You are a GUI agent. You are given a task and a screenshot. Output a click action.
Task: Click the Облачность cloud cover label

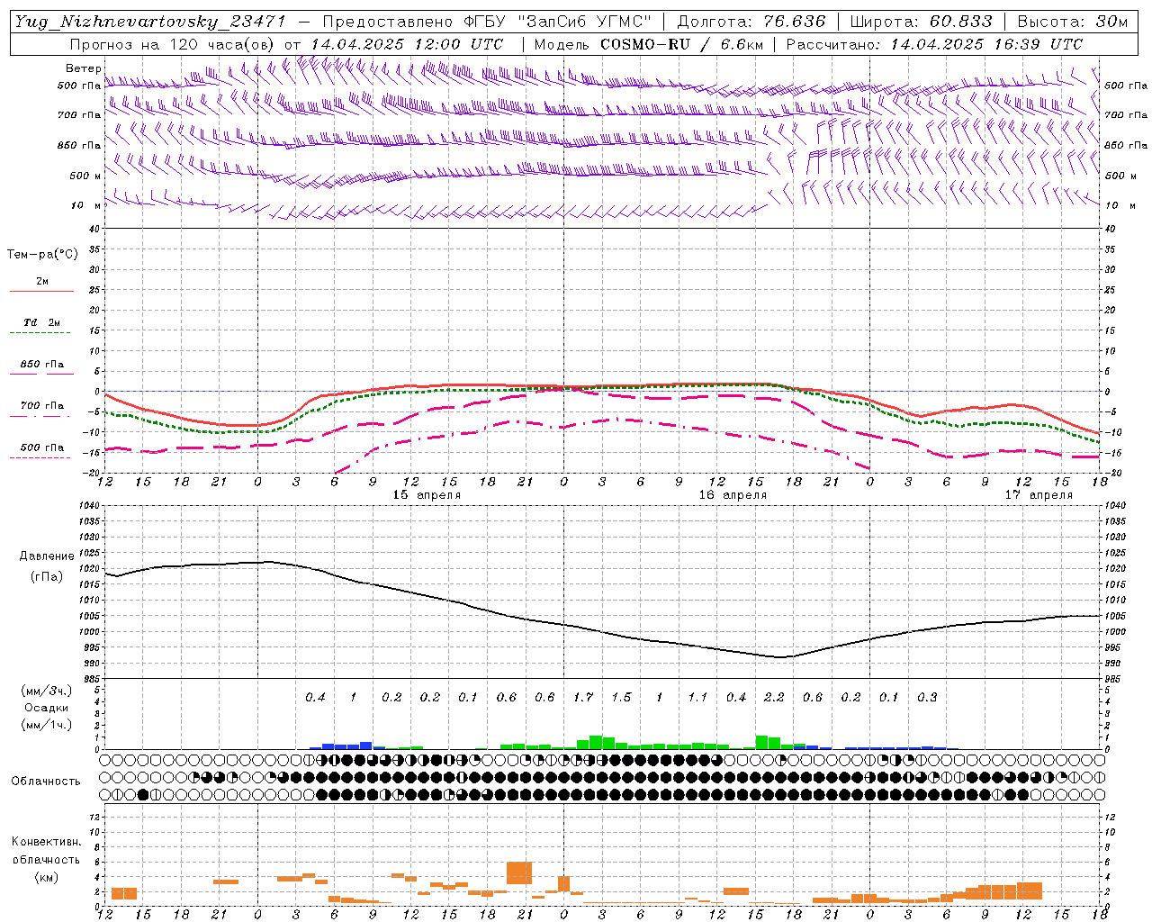click(46, 782)
